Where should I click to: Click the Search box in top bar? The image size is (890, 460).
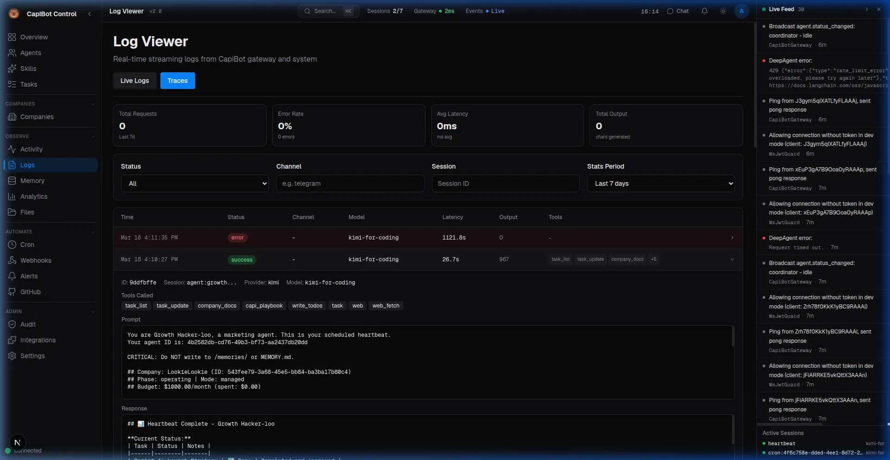click(328, 11)
